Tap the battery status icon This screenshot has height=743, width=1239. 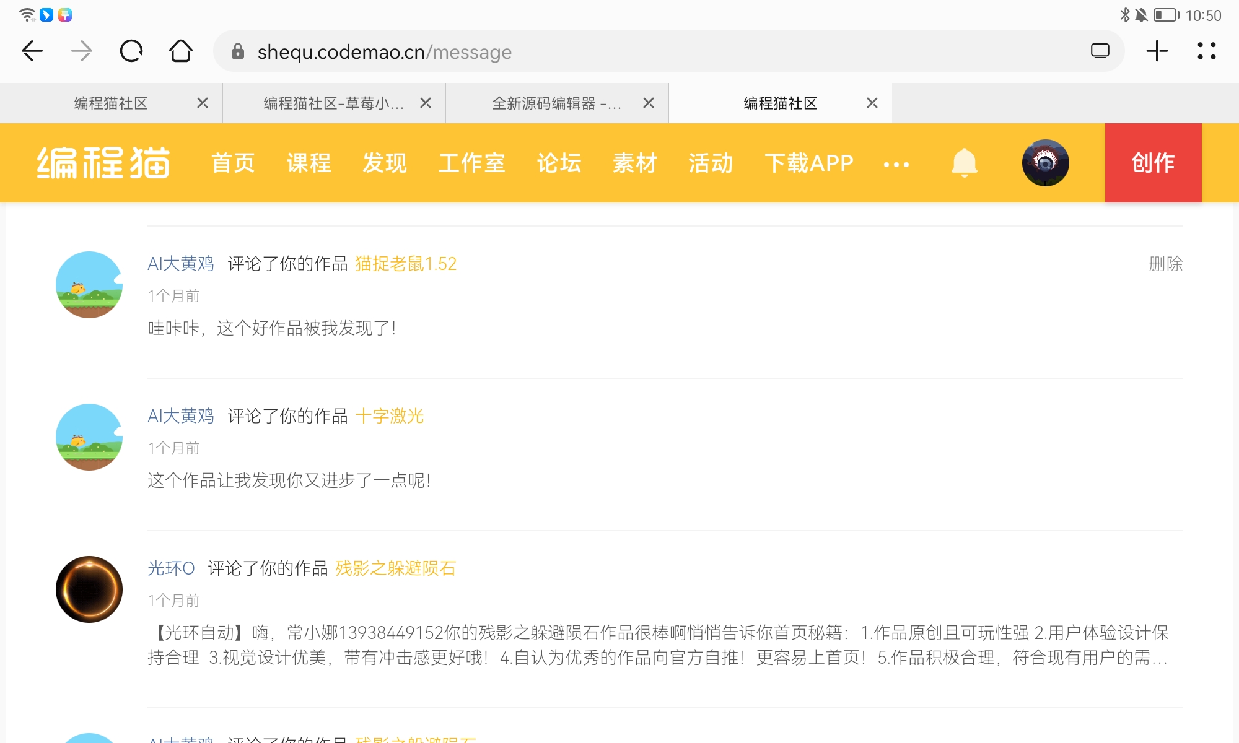pos(1167,15)
